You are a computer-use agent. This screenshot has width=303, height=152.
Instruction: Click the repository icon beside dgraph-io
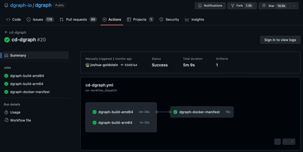pyautogui.click(x=6, y=5)
